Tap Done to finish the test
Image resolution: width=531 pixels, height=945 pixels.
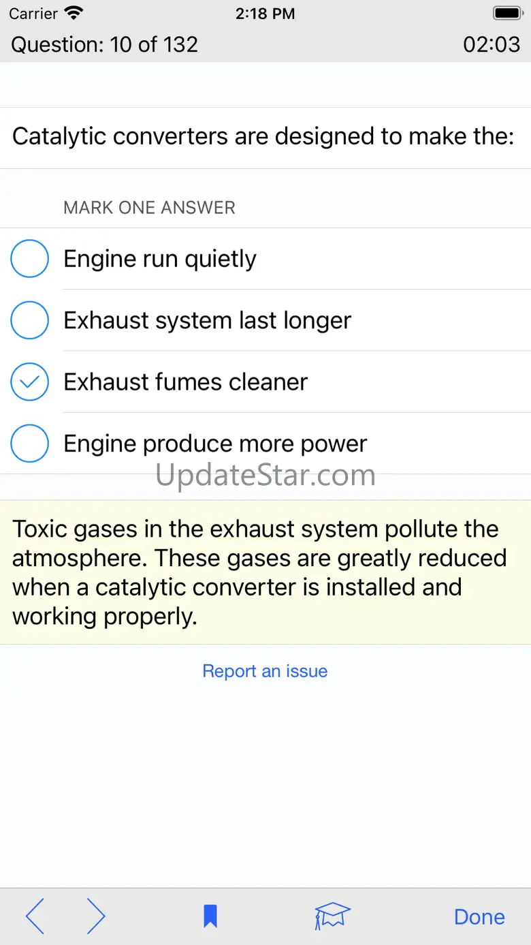click(479, 916)
